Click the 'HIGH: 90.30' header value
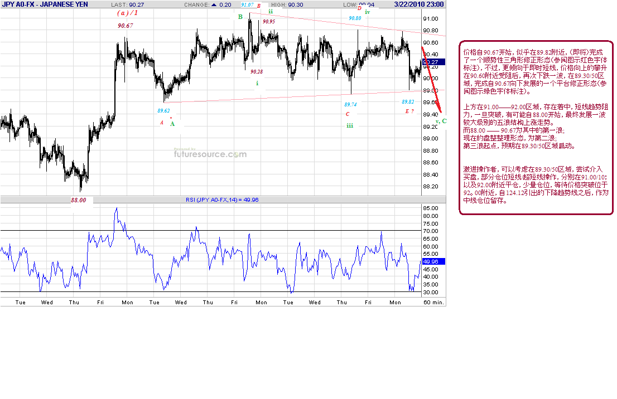 tap(287, 4)
